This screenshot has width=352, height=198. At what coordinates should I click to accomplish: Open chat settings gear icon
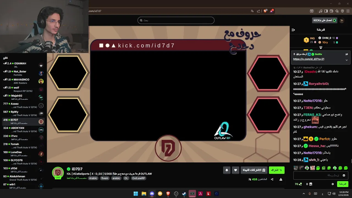(333, 184)
